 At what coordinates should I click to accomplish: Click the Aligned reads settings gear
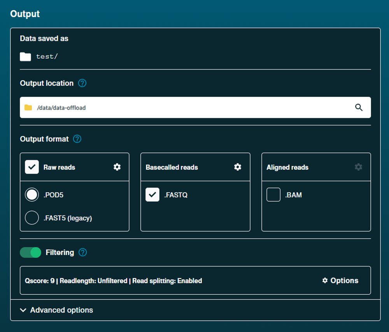pyautogui.click(x=358, y=167)
